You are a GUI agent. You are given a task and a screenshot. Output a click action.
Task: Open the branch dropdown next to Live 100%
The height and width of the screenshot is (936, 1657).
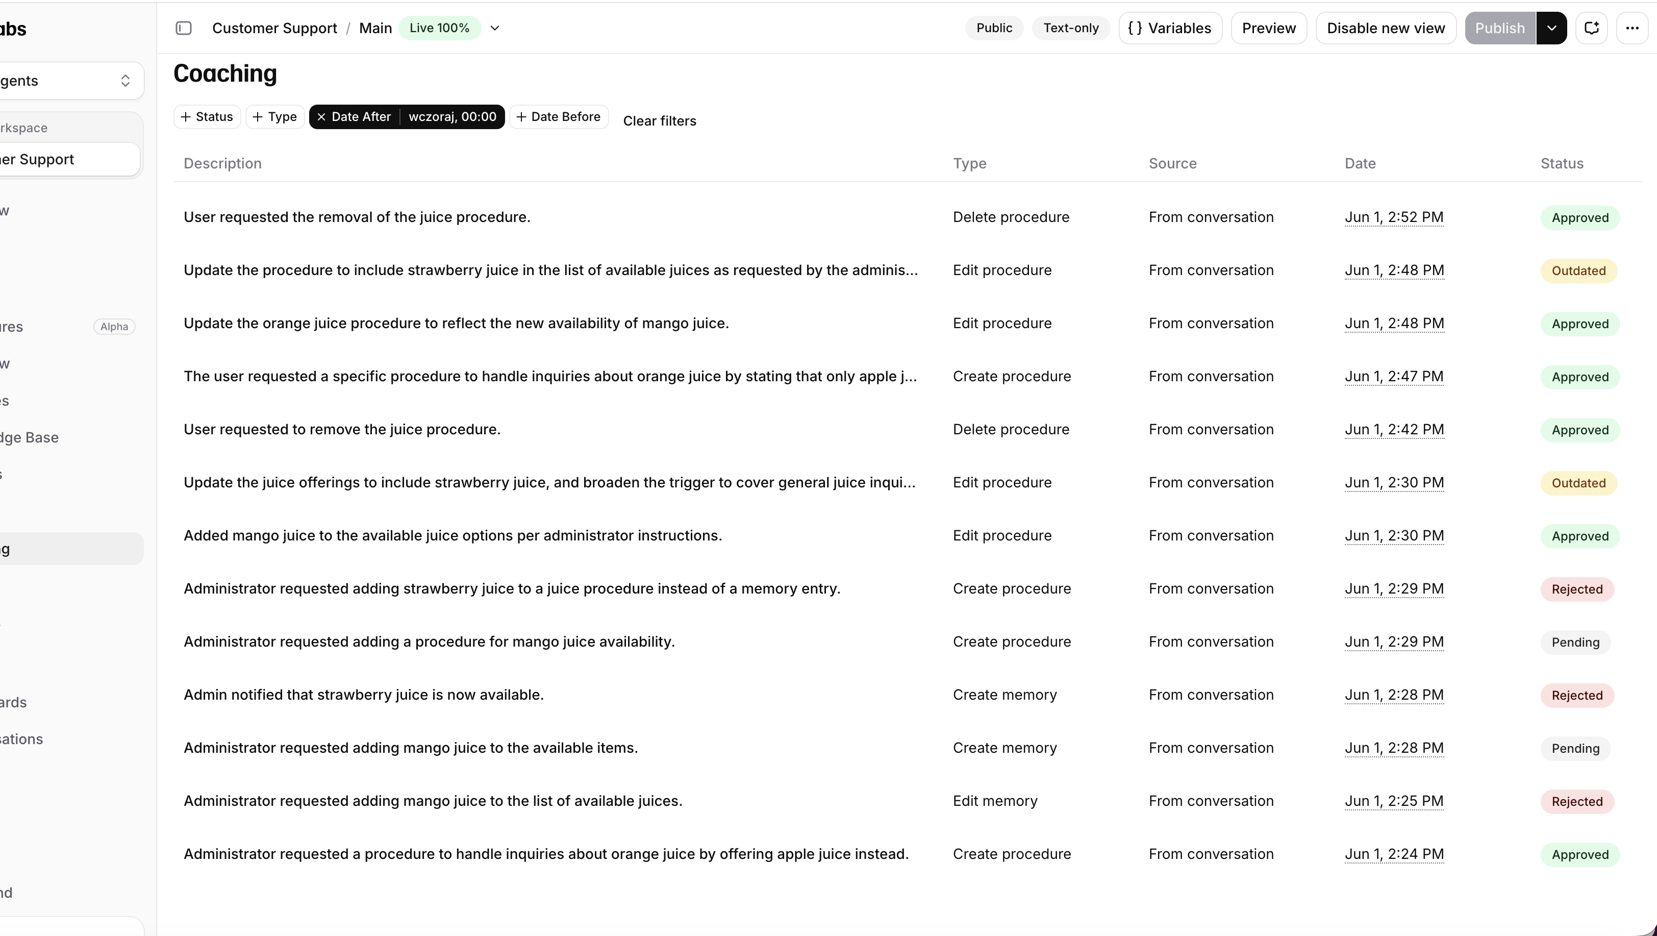coord(495,28)
